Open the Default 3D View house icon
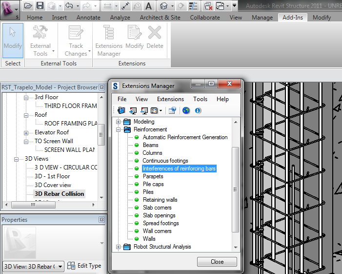Image resolution: width=342 pixels, height=274 pixels. [164, 6]
